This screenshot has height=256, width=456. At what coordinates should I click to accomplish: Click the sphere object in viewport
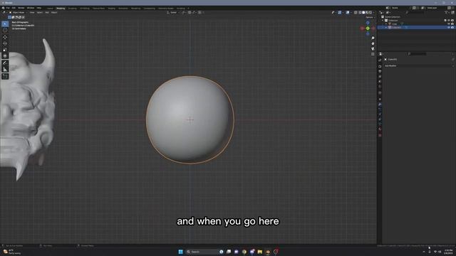(190, 119)
